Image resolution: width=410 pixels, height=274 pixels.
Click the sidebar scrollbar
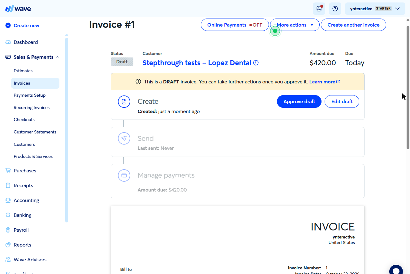pos(67,130)
